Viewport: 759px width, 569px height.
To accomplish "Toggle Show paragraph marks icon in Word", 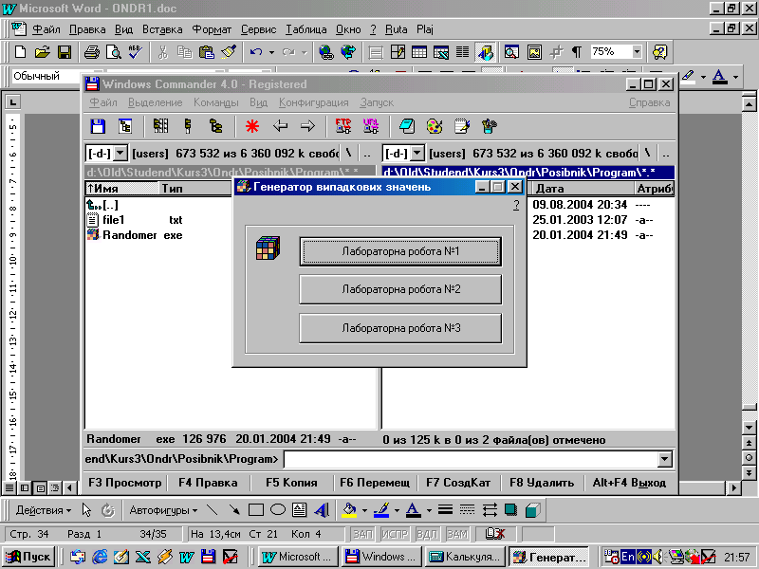I will pos(577,52).
